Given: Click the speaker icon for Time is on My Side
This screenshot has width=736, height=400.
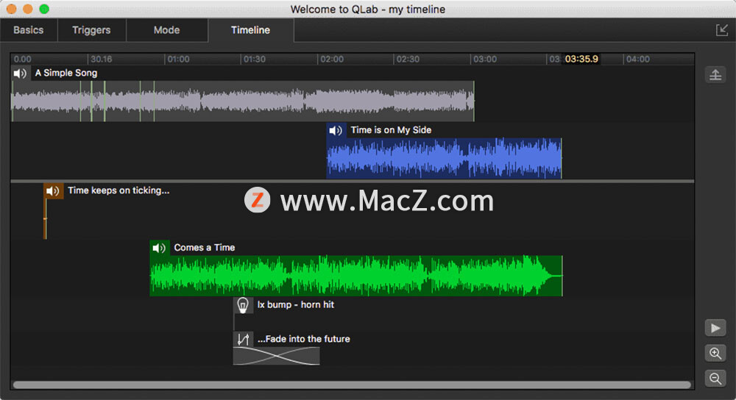Looking at the screenshot, I should [336, 130].
